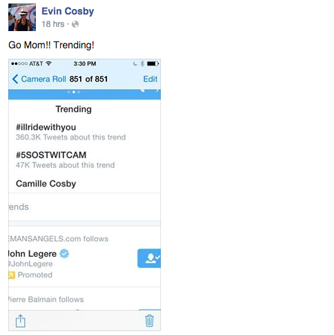334x335 pixels.
Task: Open the Camille Cosby trending topic
Action: pos(46,184)
